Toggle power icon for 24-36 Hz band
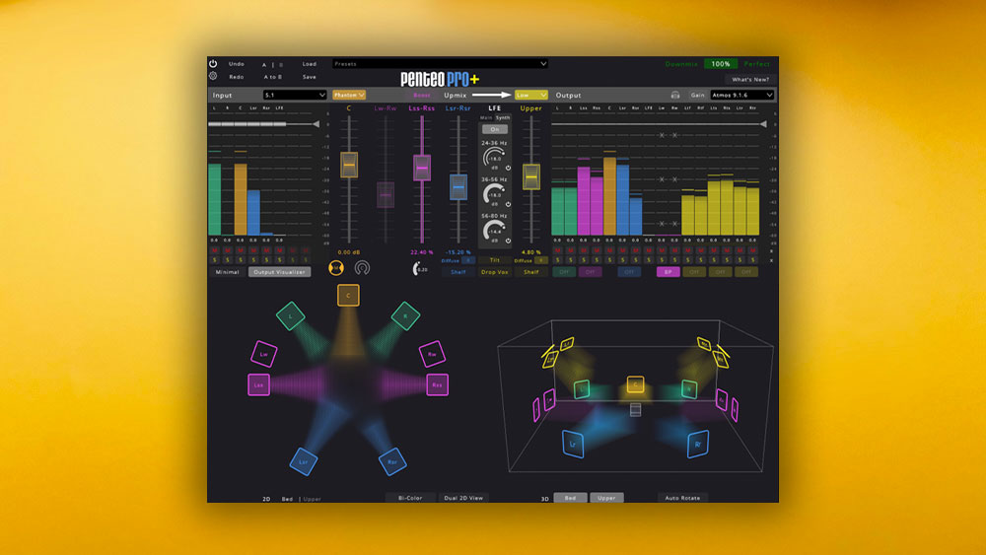 click(508, 168)
